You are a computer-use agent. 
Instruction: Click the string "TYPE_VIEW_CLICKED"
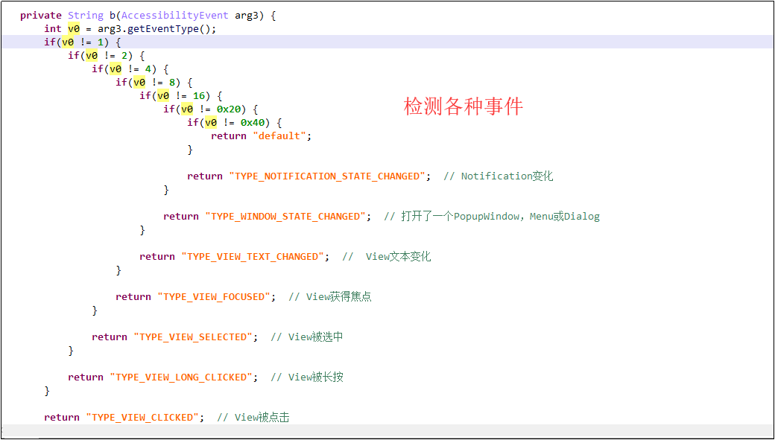[x=142, y=418]
